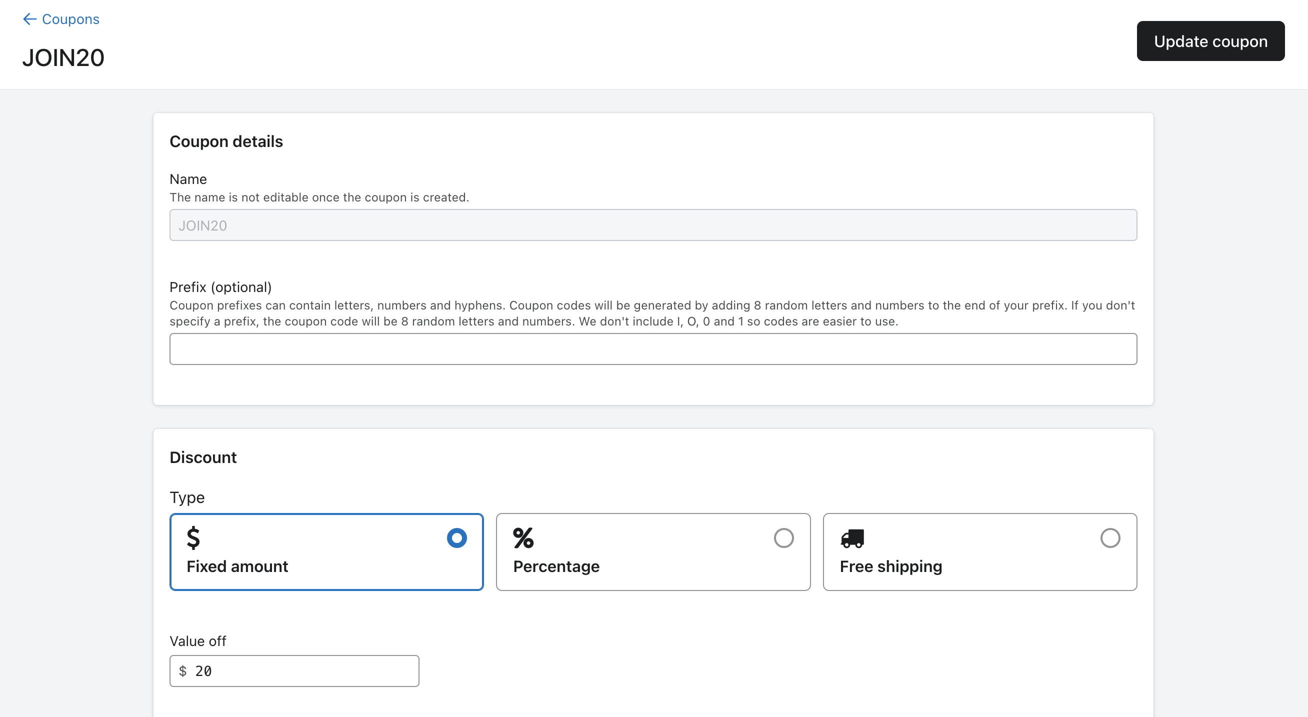Viewport: 1308px width, 717px height.
Task: Select the Fixed amount discount card
Action: pos(326,552)
